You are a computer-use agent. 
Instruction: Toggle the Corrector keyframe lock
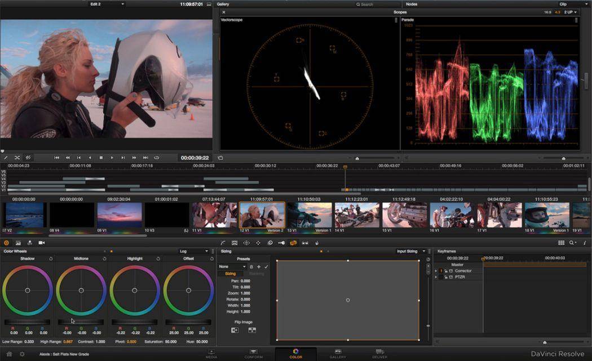coord(445,271)
